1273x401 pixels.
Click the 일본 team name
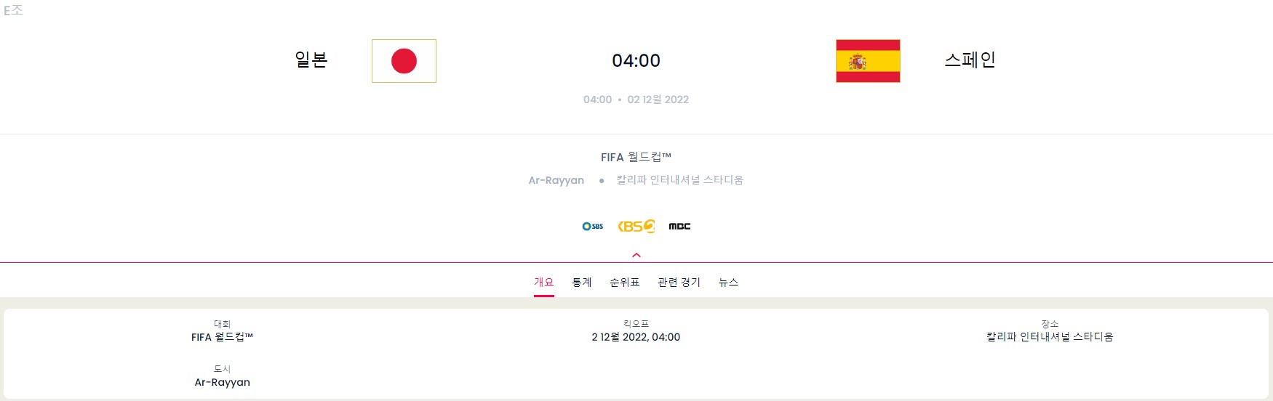click(311, 60)
